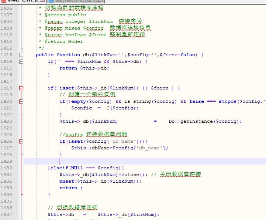Click line number 1430 in the gutter
Image resolution: width=266 pixels, height=220 pixels.
6,168
